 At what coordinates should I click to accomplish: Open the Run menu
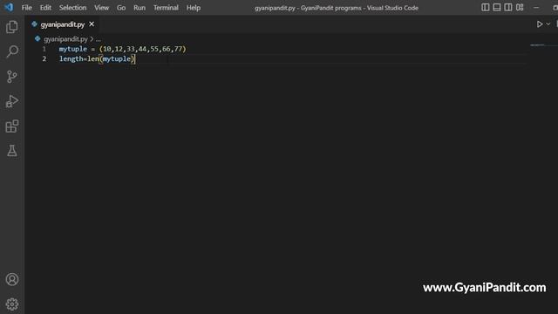click(x=139, y=8)
